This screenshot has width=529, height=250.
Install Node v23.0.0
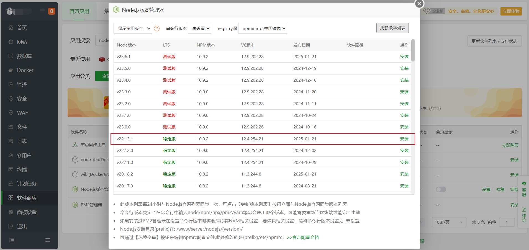[x=404, y=127]
